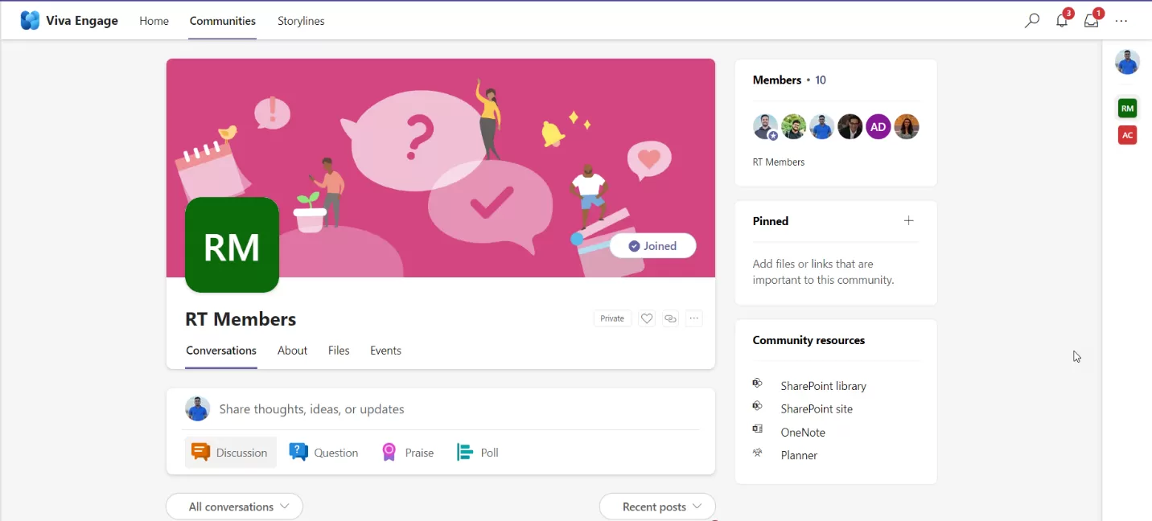The width and height of the screenshot is (1152, 521).
Task: Favorite the community with heart icon
Action: (647, 318)
